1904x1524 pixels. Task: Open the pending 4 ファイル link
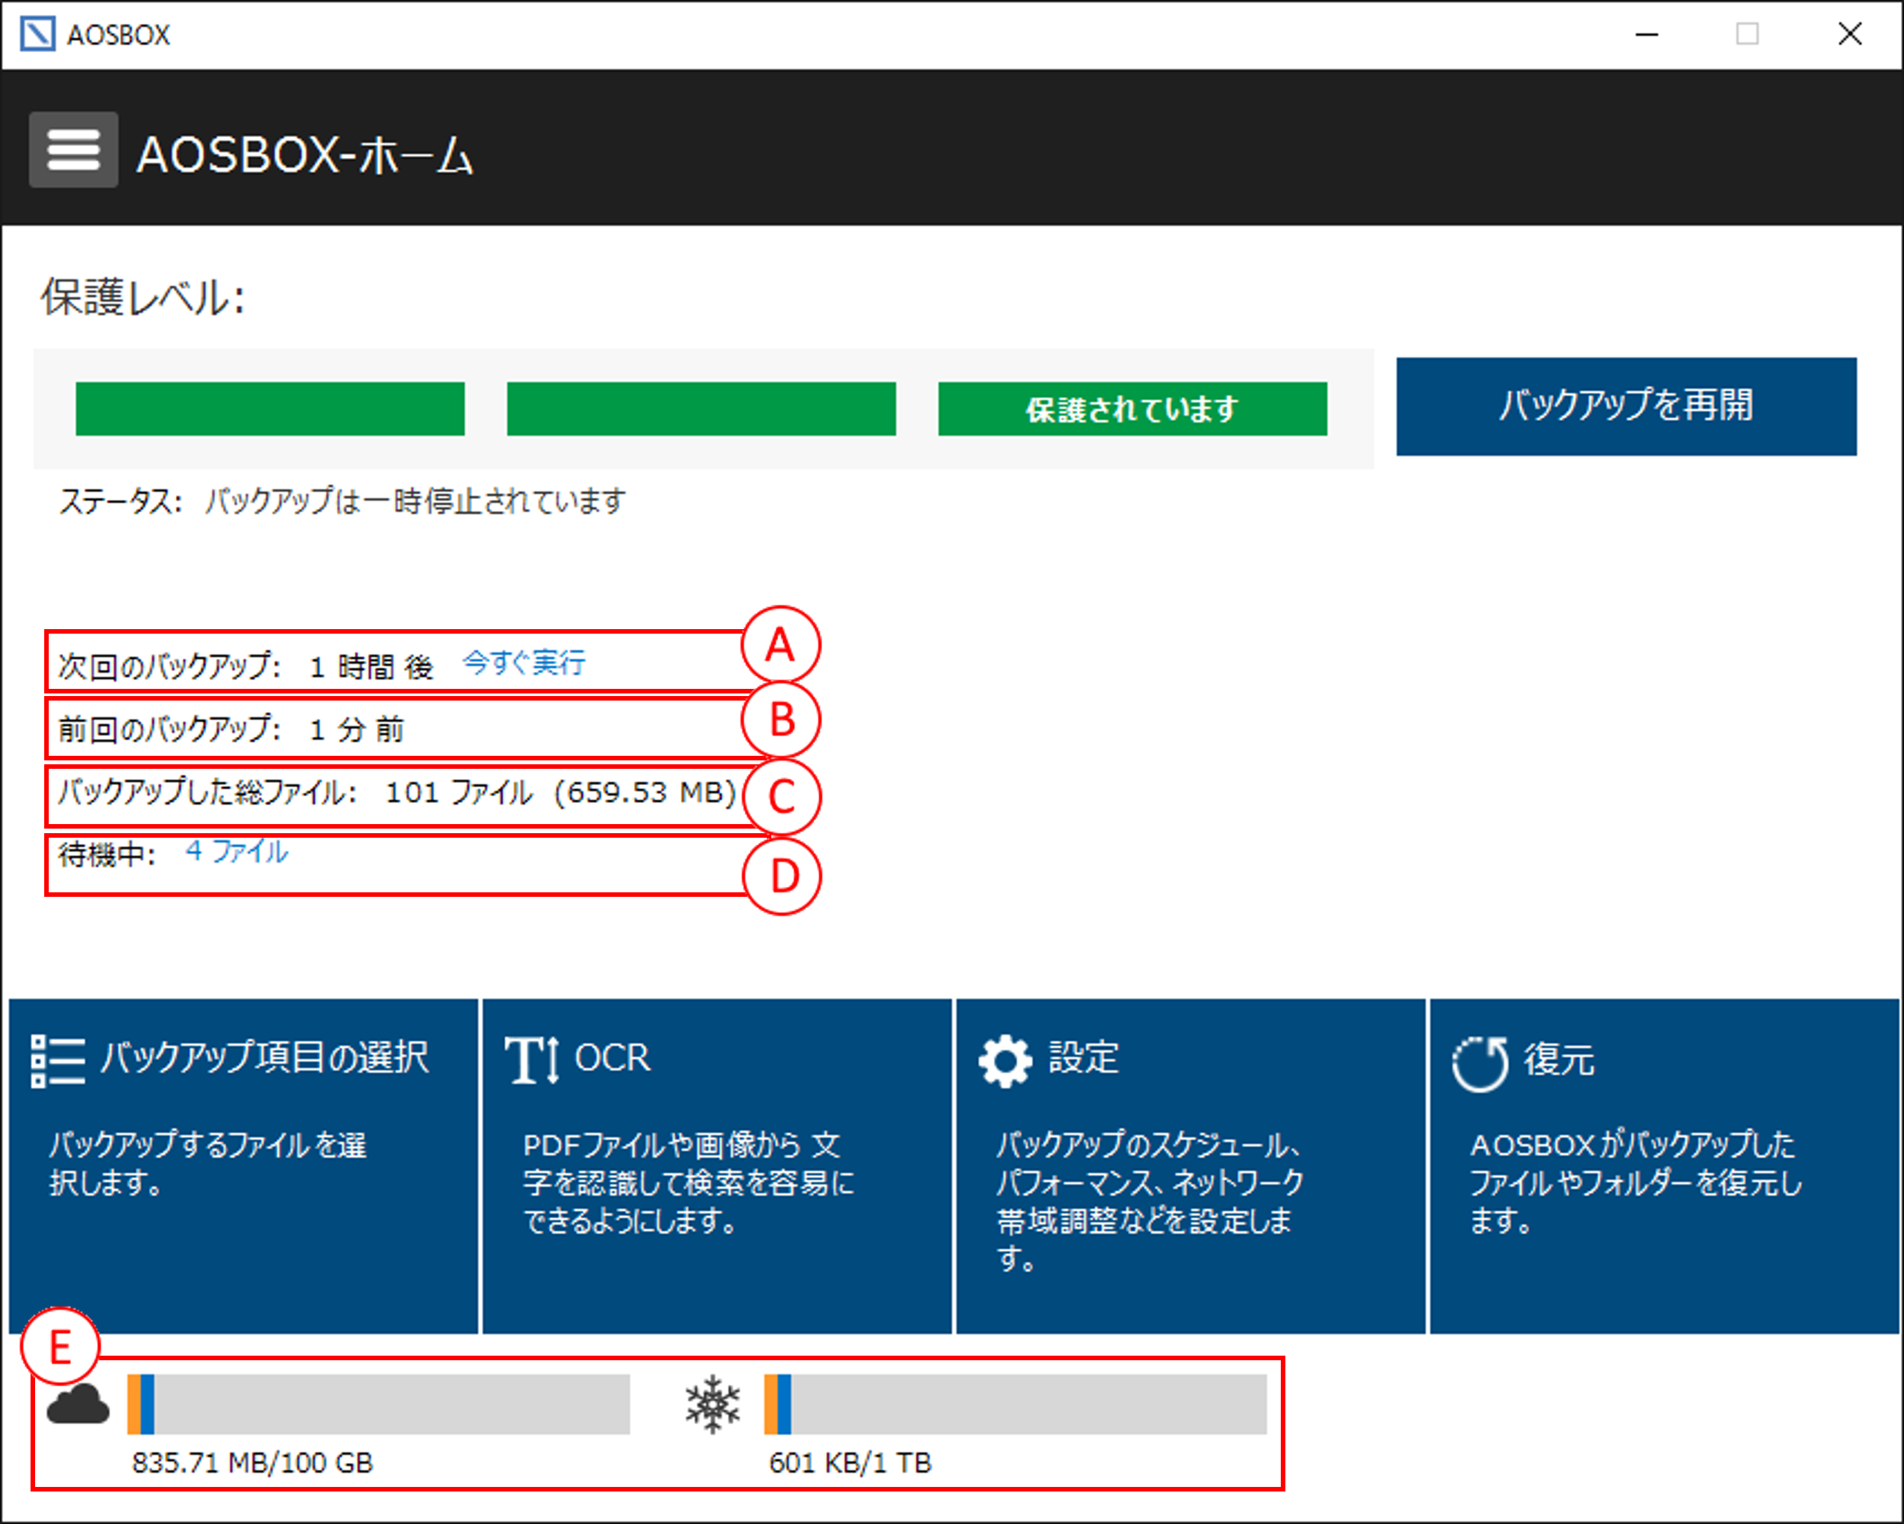[x=237, y=851]
